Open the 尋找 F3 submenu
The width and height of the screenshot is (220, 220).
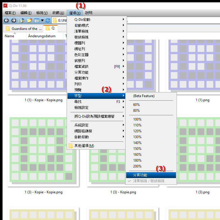pos(97,102)
